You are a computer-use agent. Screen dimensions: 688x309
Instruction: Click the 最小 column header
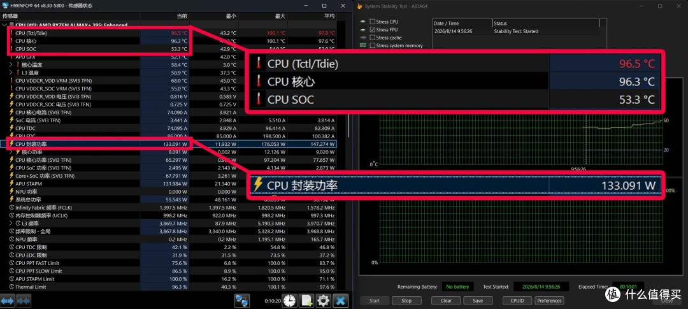(x=214, y=16)
